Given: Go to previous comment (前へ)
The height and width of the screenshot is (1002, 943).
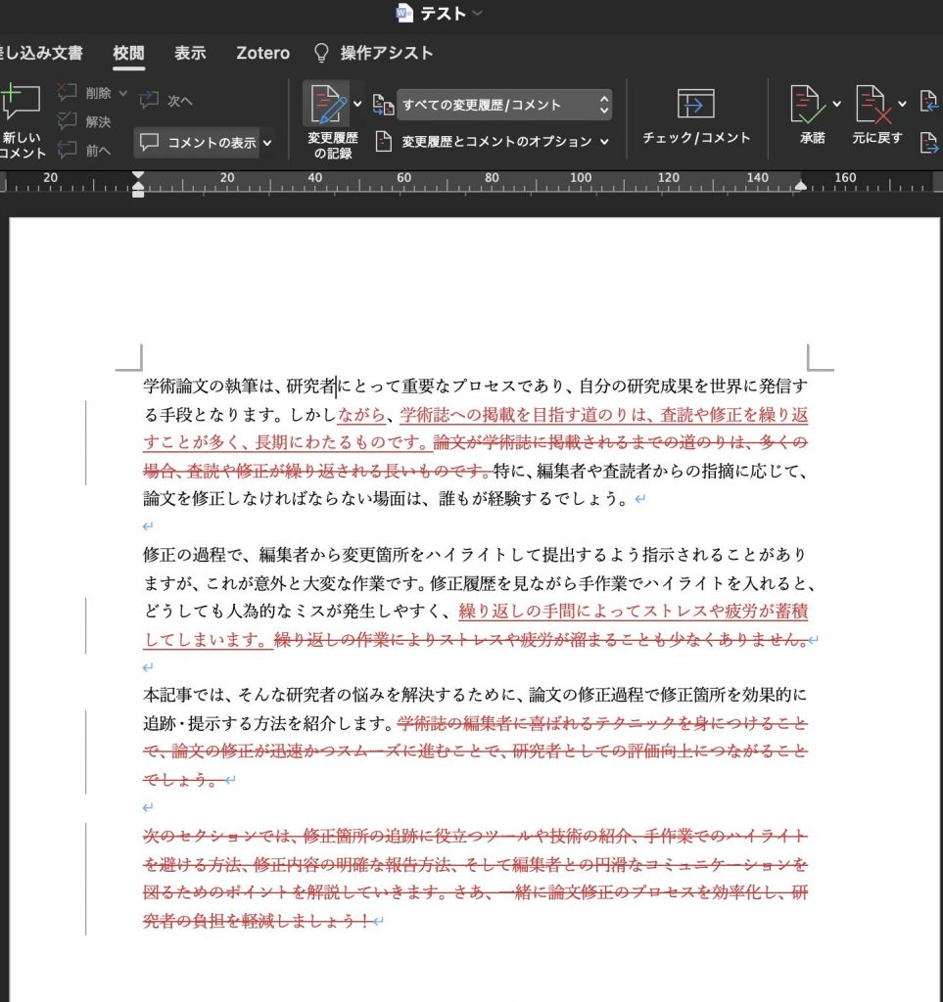Looking at the screenshot, I should tap(68, 150).
